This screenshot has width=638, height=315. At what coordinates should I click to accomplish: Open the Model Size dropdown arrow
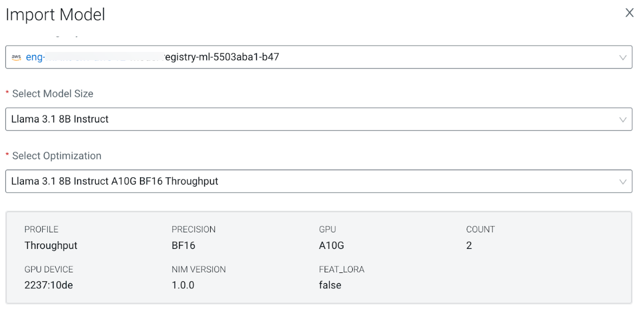(622, 120)
